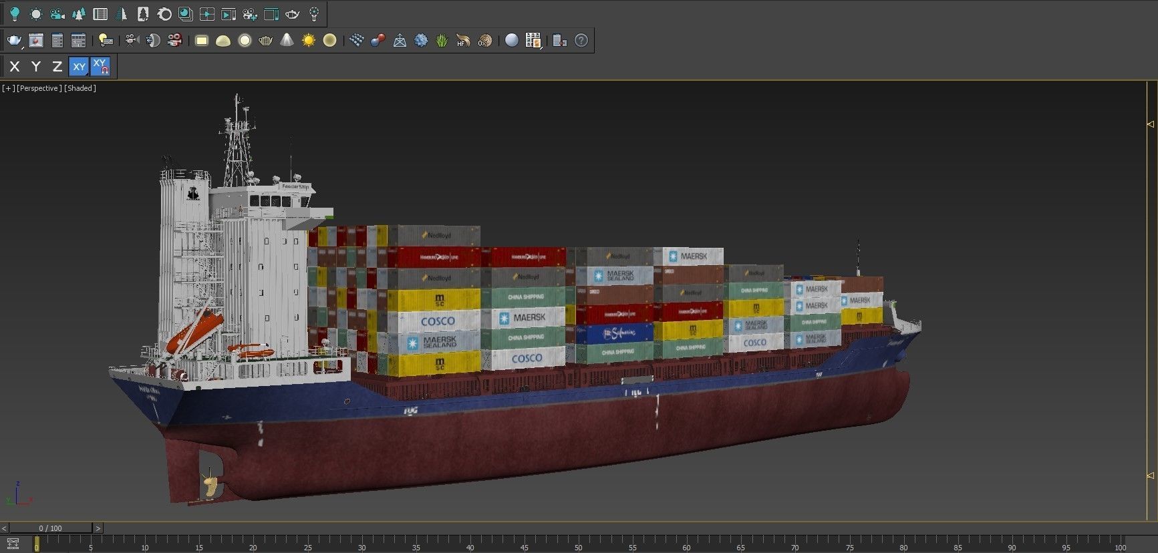Image resolution: width=1158 pixels, height=553 pixels.
Task: Click the wireframe pyramid arrow icon
Action: [x=400, y=41]
